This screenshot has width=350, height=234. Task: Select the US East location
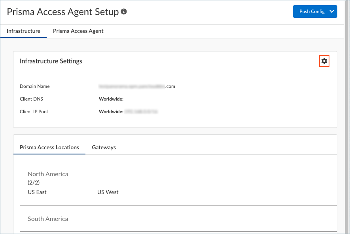pyautogui.click(x=37, y=192)
